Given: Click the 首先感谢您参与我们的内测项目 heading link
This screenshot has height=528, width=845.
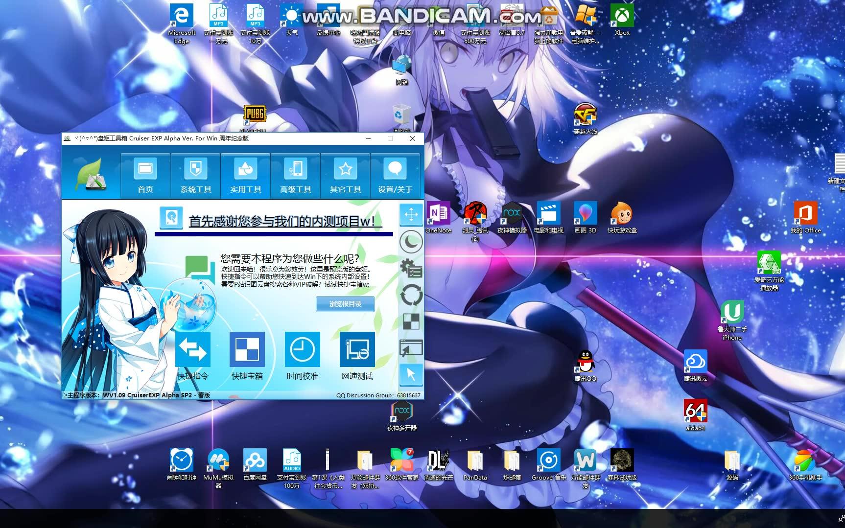Looking at the screenshot, I should 285,221.
